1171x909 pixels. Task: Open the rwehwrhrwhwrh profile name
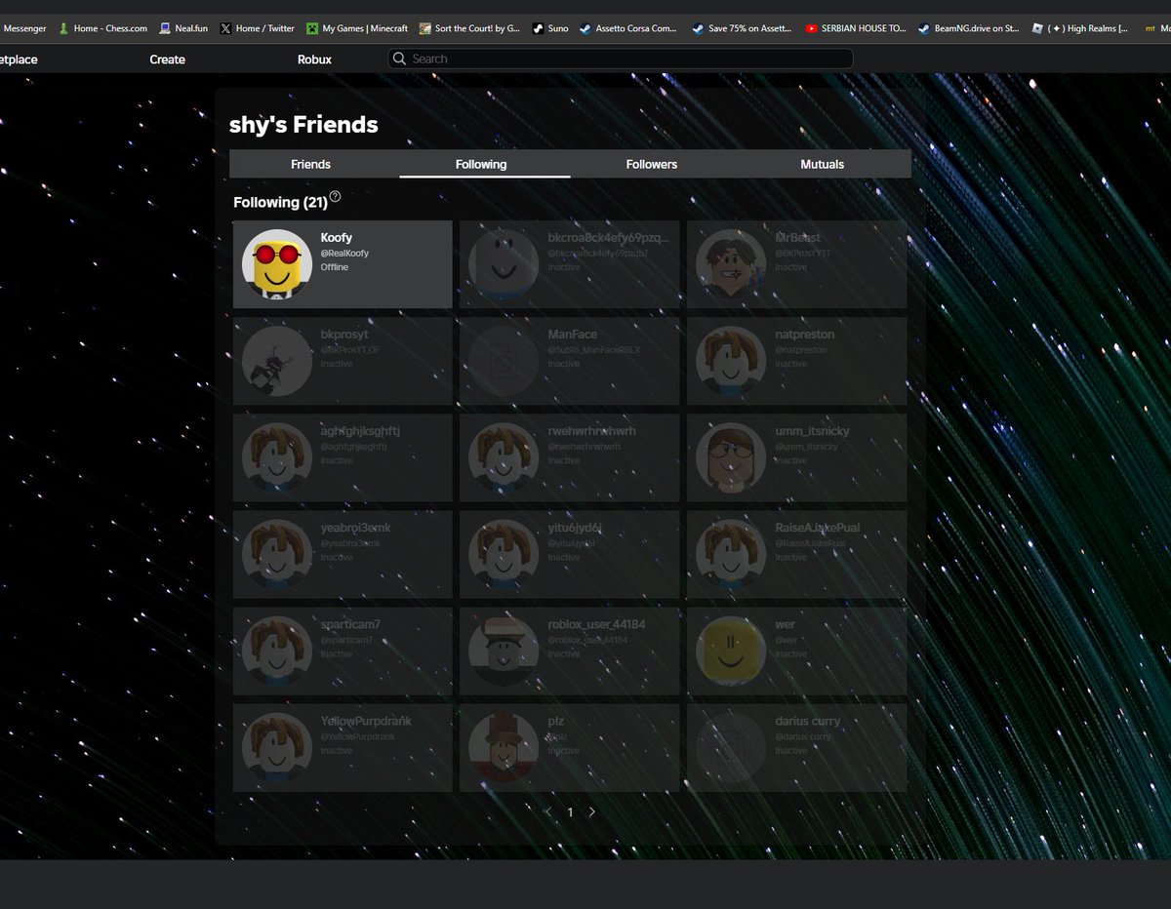[x=591, y=431]
